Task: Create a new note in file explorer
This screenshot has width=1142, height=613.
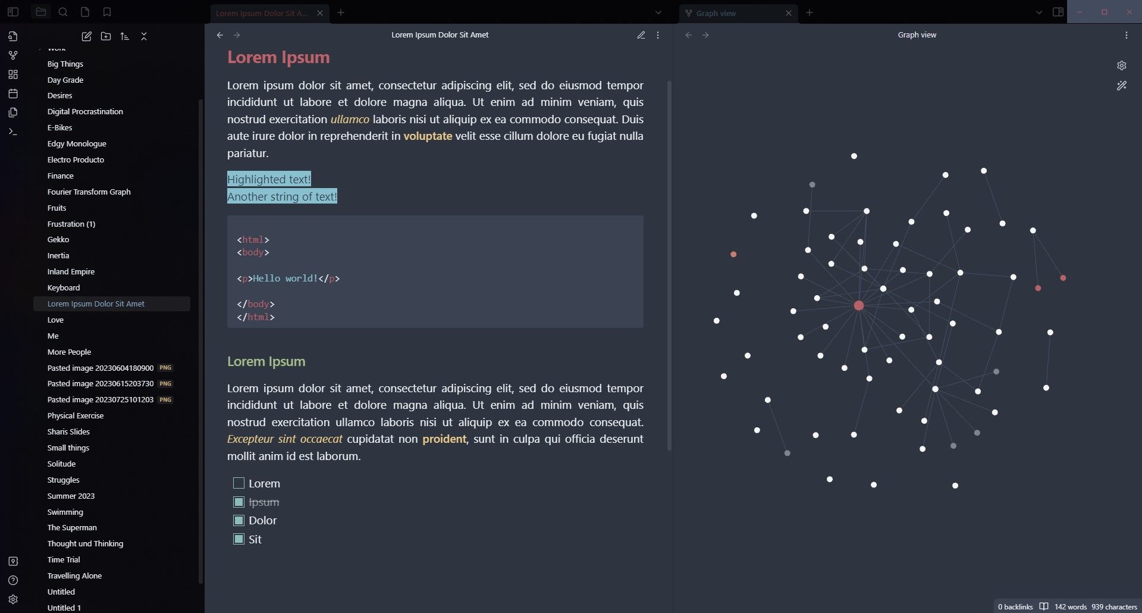Action: tap(86, 36)
